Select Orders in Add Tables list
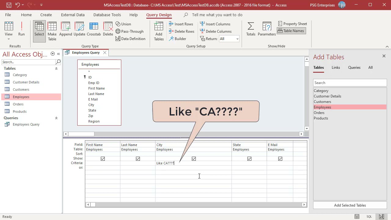Screen dimensions: 391x220 pyautogui.click(x=350, y=113)
